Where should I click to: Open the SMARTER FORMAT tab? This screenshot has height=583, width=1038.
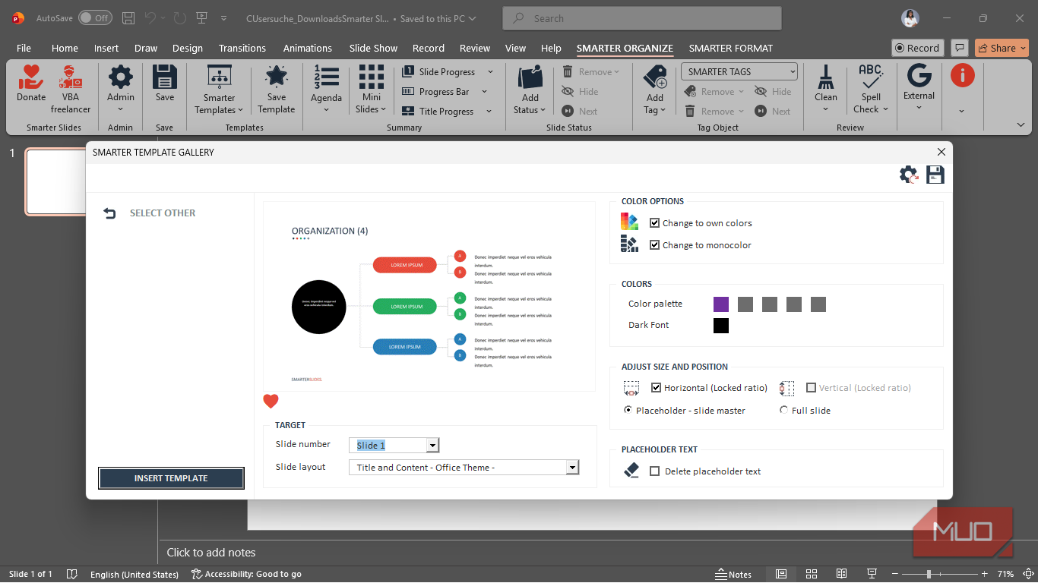[x=731, y=48]
